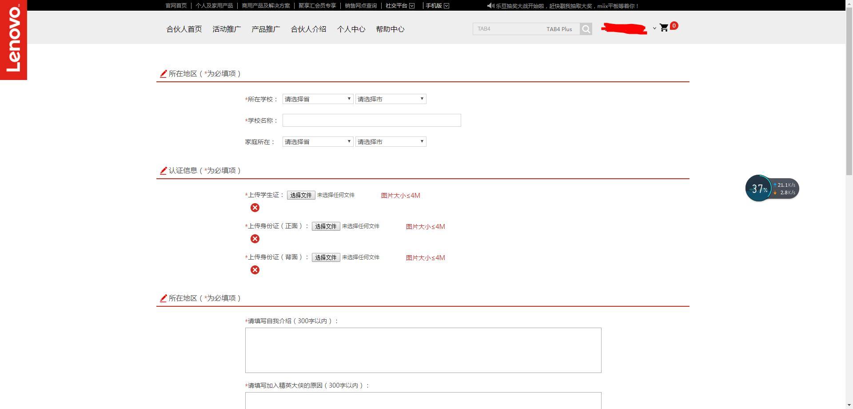This screenshot has width=853, height=409.
Task: Click the 选择文件 button for 上传学生证
Action: pyautogui.click(x=301, y=195)
